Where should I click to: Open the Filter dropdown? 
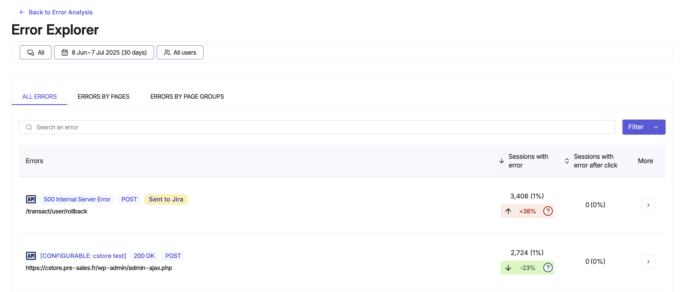(644, 127)
